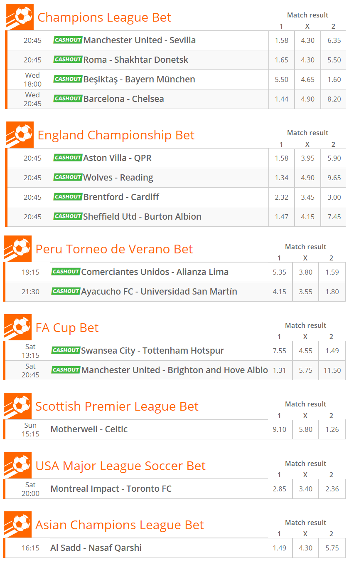
Task: Click soccer ball icon beside England Championship Bet
Action: [20, 135]
